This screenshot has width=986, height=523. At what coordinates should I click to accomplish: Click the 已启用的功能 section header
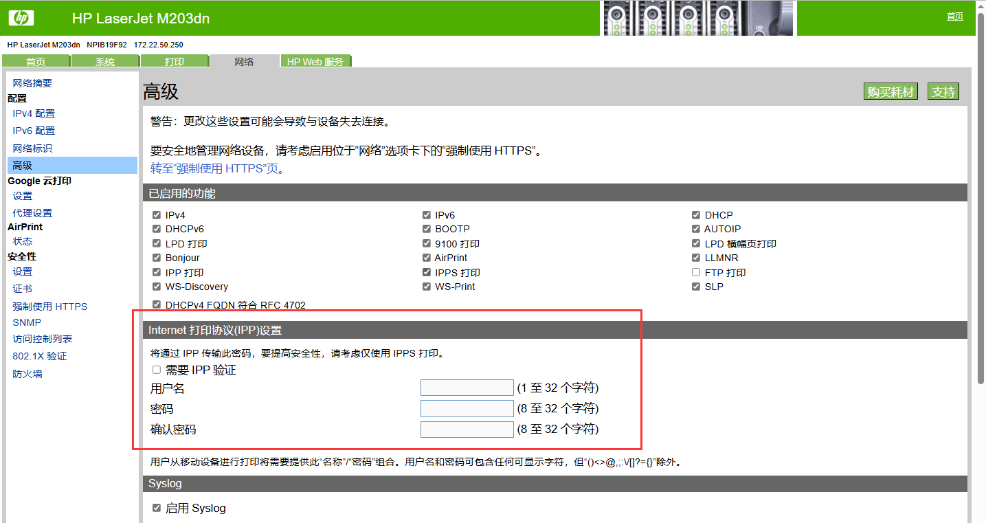(555, 193)
